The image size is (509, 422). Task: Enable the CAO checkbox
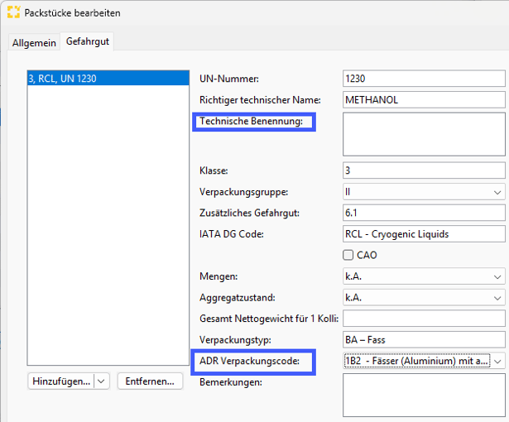pos(348,255)
